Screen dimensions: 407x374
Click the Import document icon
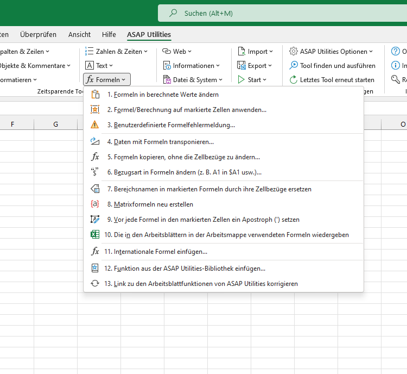(241, 51)
